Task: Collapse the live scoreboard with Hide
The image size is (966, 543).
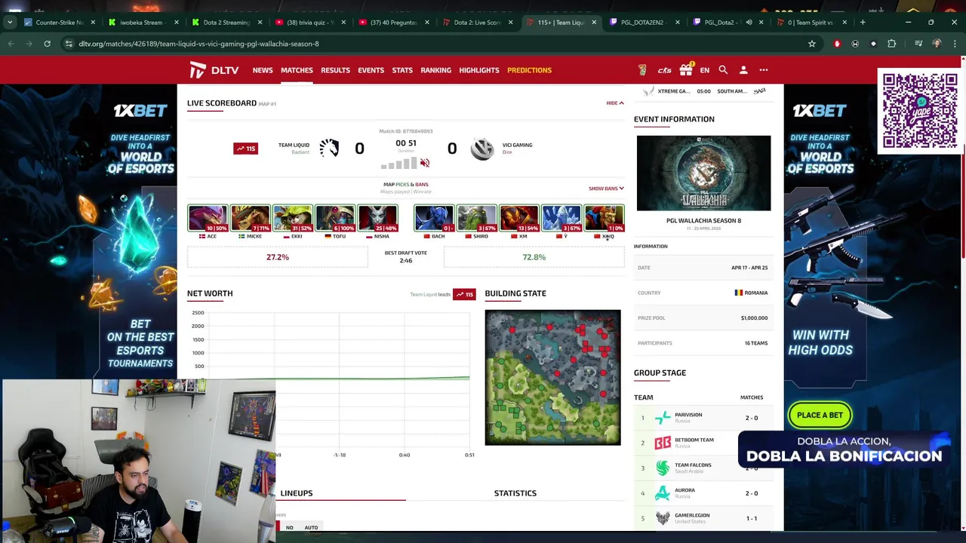Action: pos(615,103)
